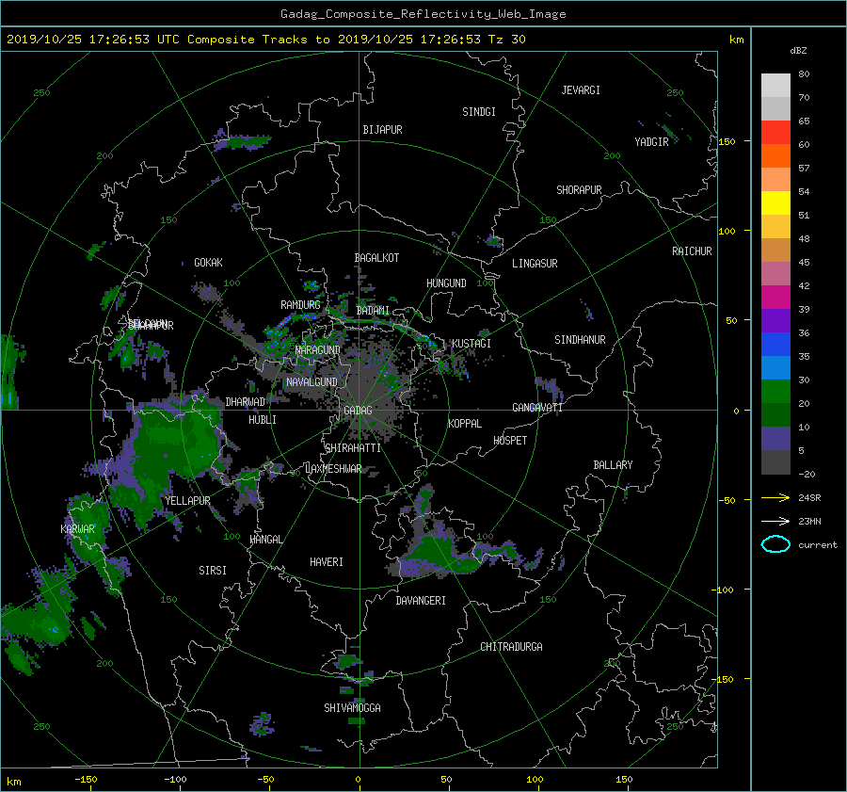Select the SHORAPUR label
The width and height of the screenshot is (847, 792).
tap(579, 190)
